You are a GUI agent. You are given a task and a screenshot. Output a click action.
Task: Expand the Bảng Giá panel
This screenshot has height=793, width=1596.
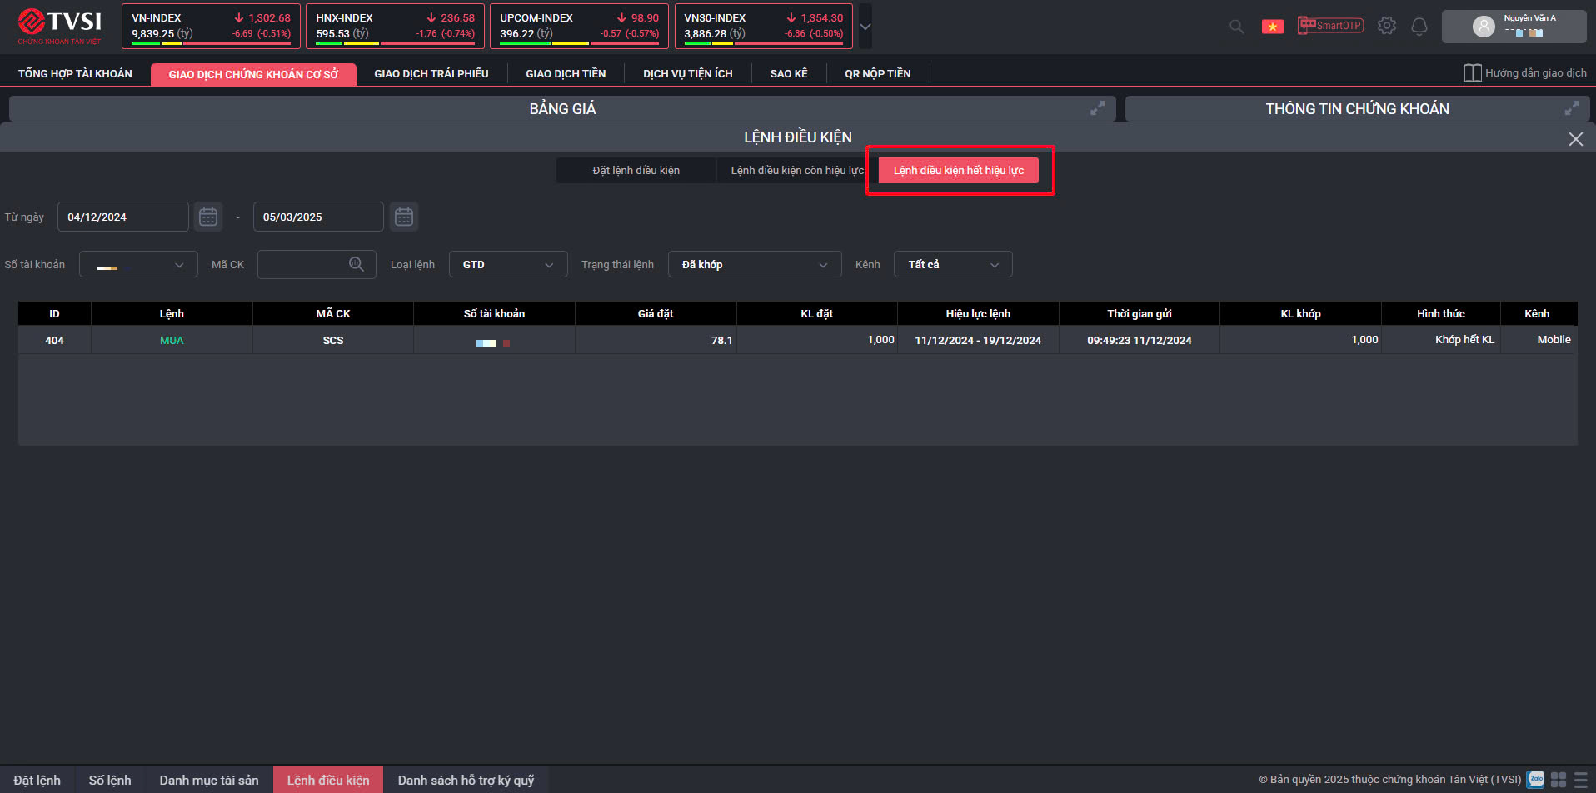pyautogui.click(x=1098, y=108)
